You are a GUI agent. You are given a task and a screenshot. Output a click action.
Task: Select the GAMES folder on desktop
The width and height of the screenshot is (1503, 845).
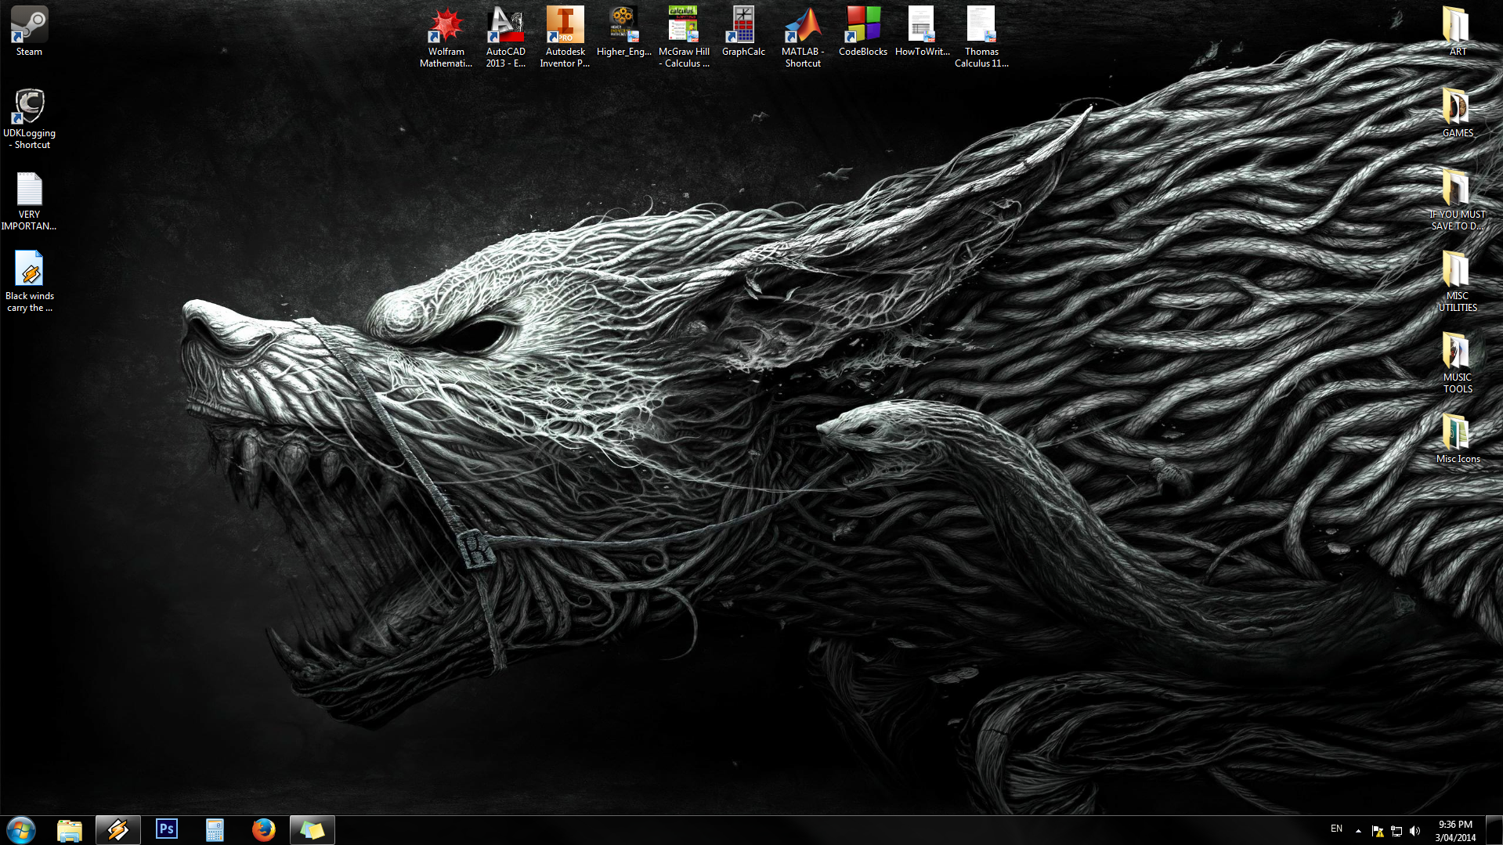pyautogui.click(x=1457, y=114)
